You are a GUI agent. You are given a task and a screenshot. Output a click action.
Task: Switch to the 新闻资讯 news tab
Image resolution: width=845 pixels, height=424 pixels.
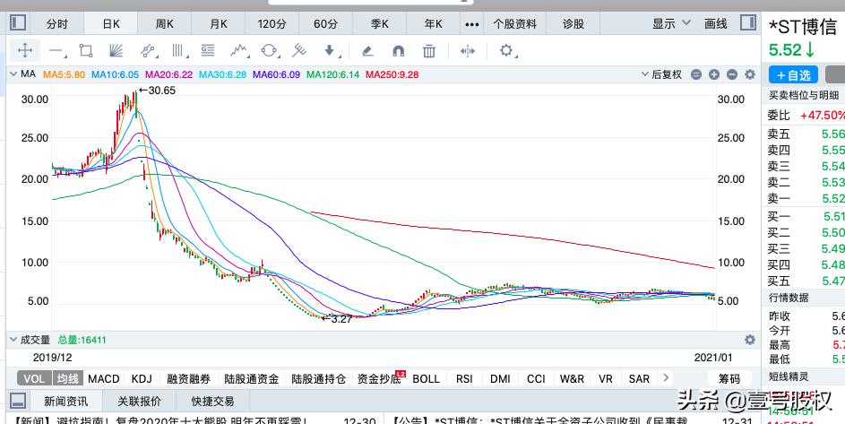pos(65,402)
